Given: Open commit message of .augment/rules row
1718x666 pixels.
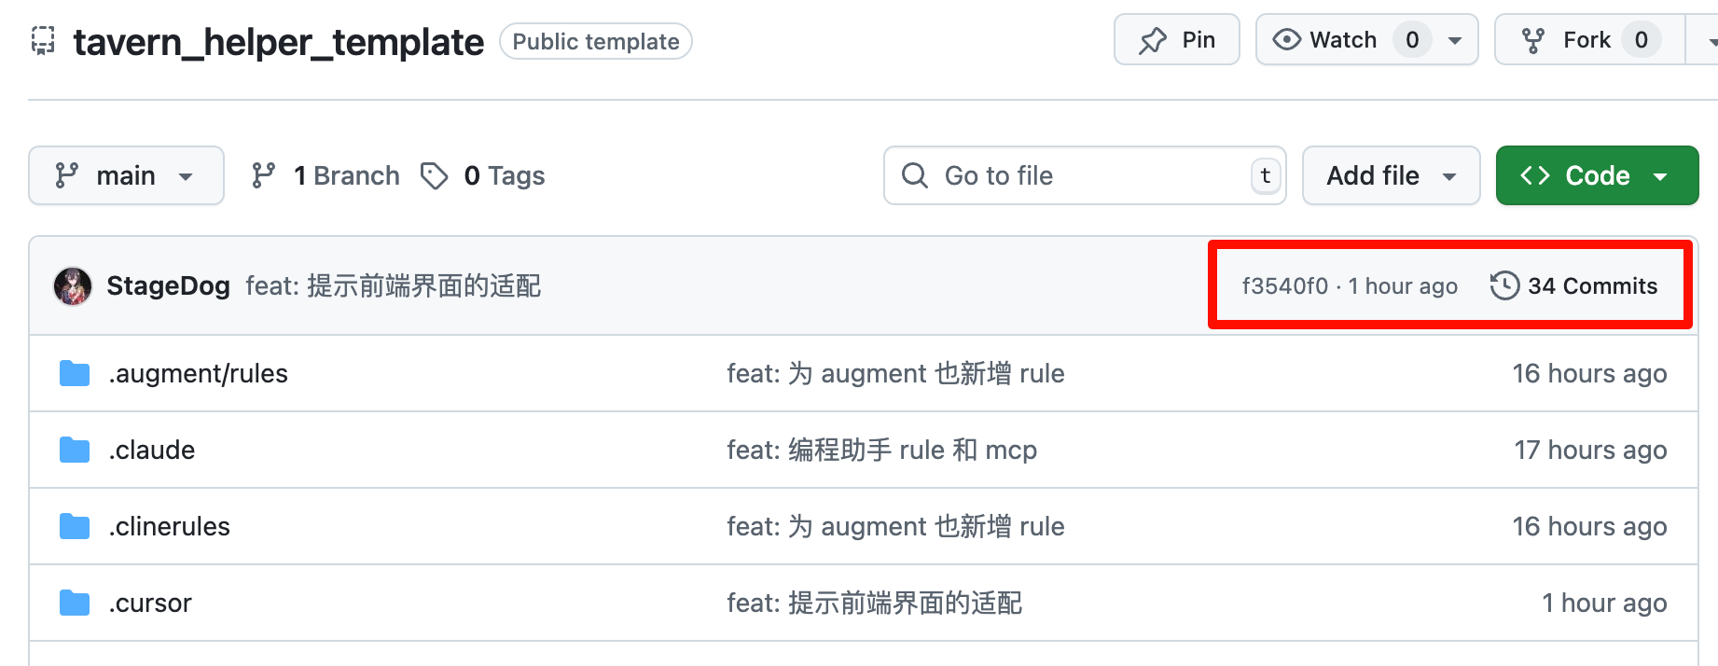Looking at the screenshot, I should tap(895, 373).
